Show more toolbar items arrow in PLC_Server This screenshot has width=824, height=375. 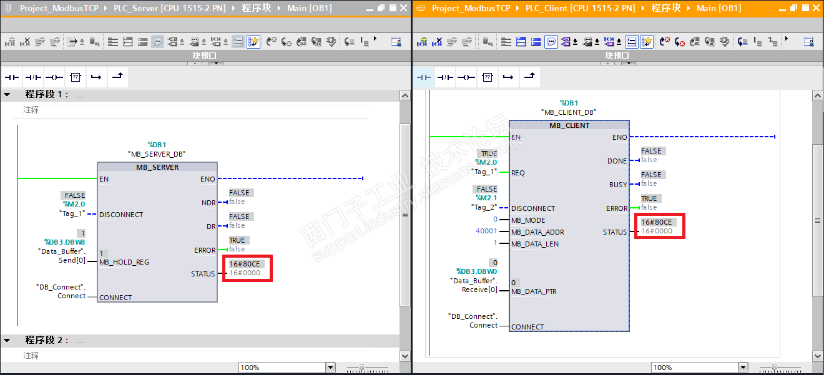pos(375,39)
